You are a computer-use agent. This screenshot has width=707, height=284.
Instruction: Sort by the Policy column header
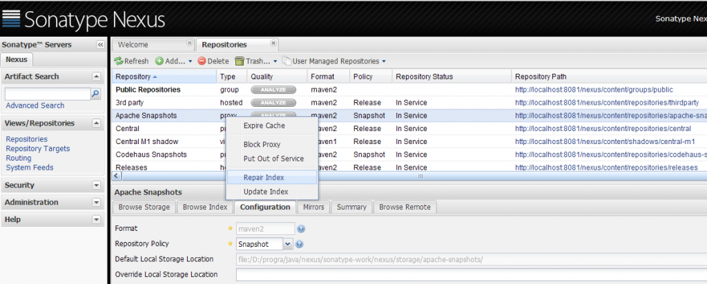pyautogui.click(x=371, y=77)
